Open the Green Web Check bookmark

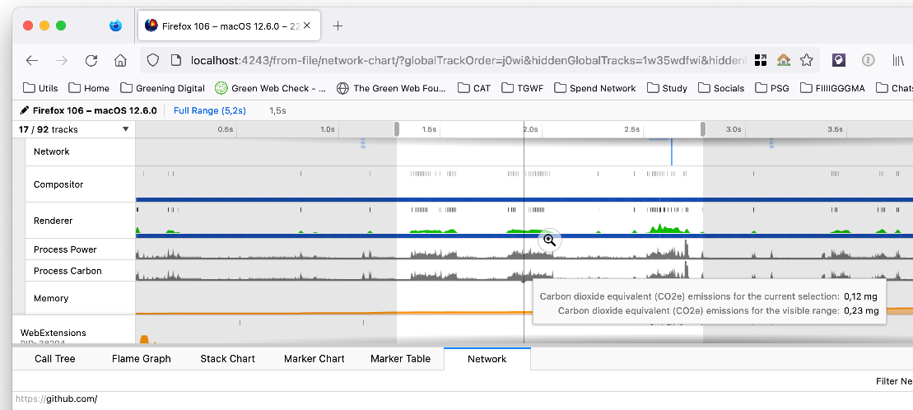270,88
